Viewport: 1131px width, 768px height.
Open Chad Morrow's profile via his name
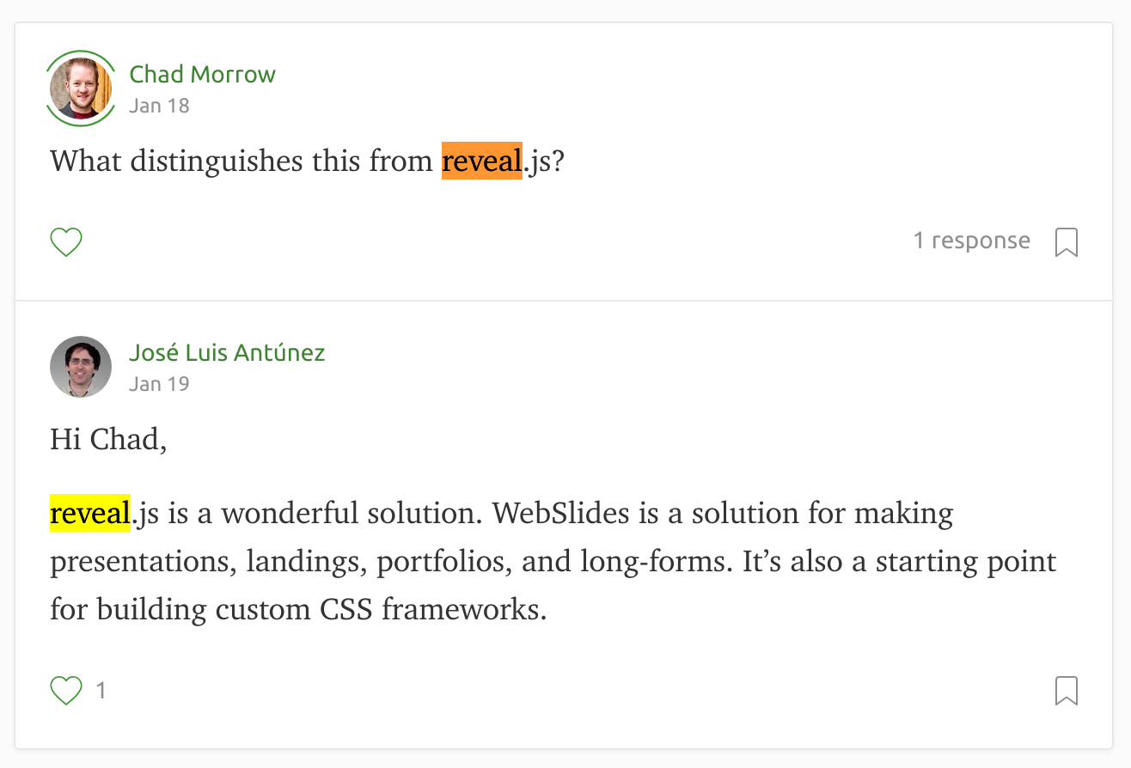[x=202, y=74]
